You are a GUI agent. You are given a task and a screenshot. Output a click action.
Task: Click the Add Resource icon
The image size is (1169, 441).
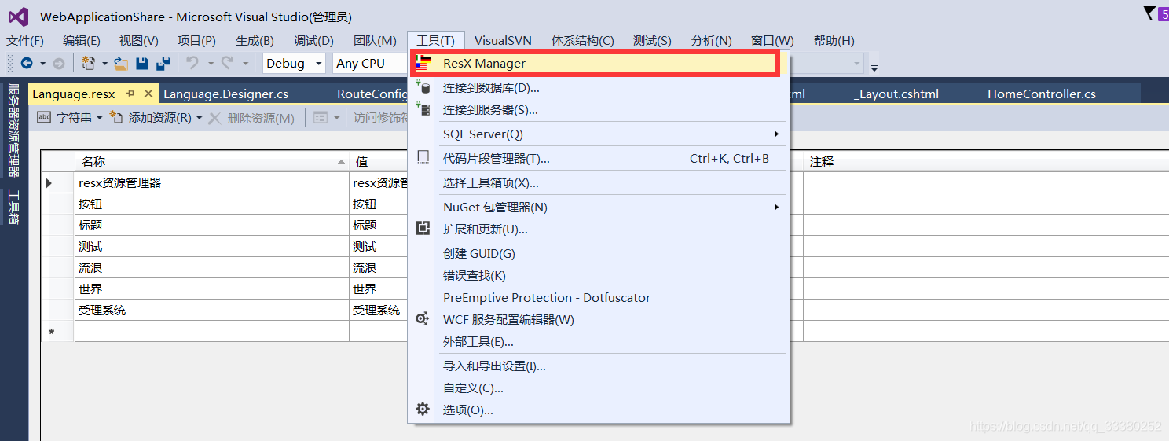(116, 118)
